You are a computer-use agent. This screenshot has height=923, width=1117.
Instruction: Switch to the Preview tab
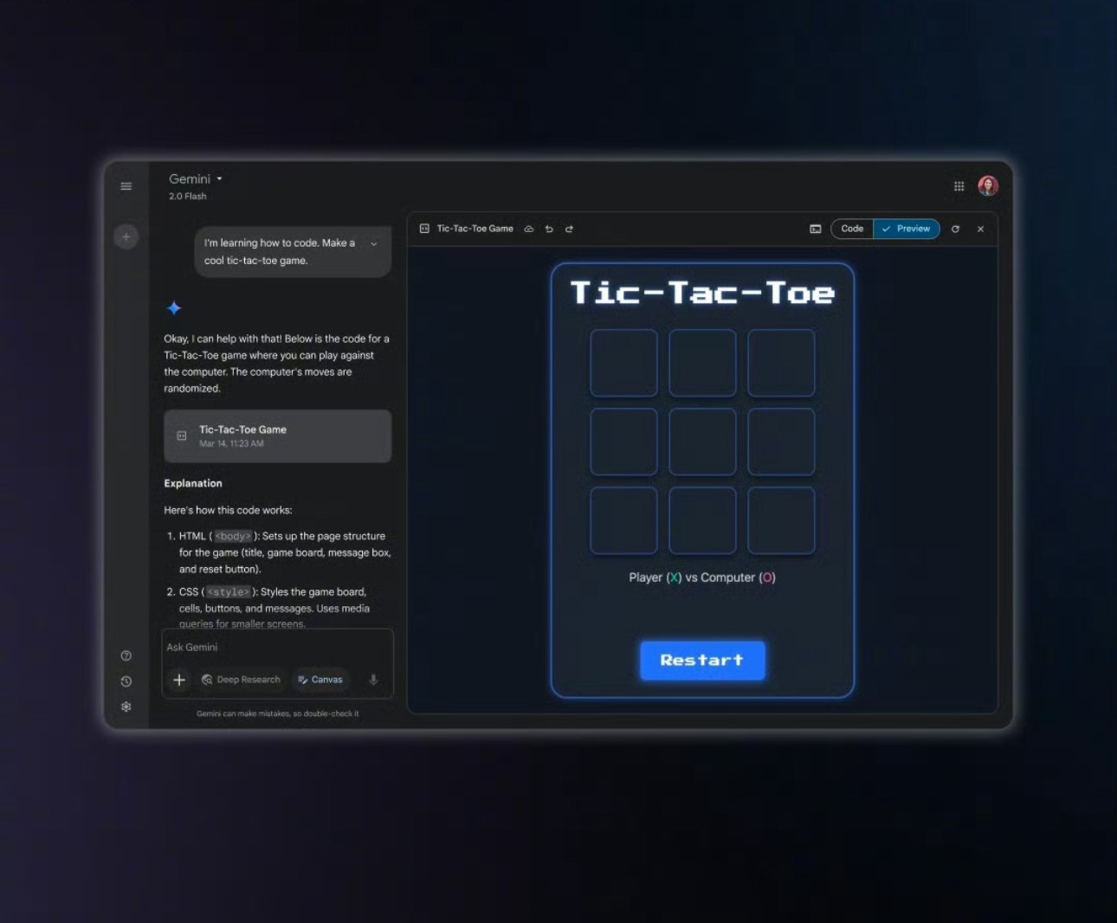tap(907, 229)
